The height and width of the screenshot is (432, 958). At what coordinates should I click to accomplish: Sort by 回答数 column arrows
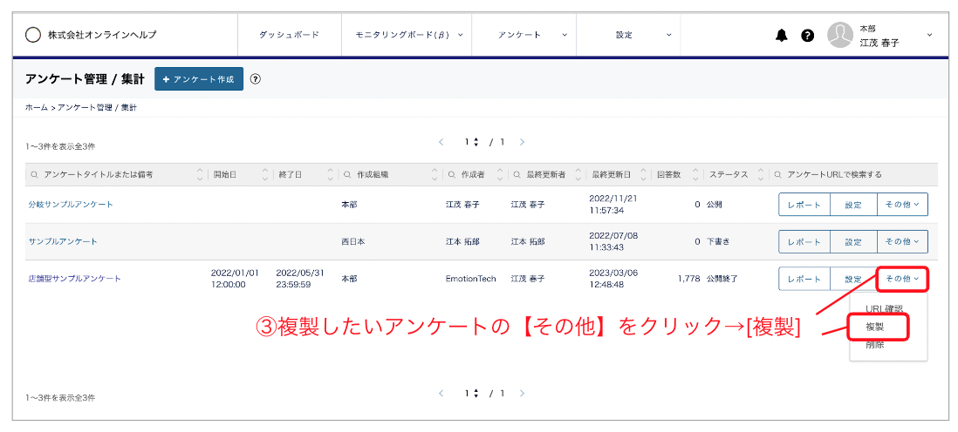coord(695,174)
